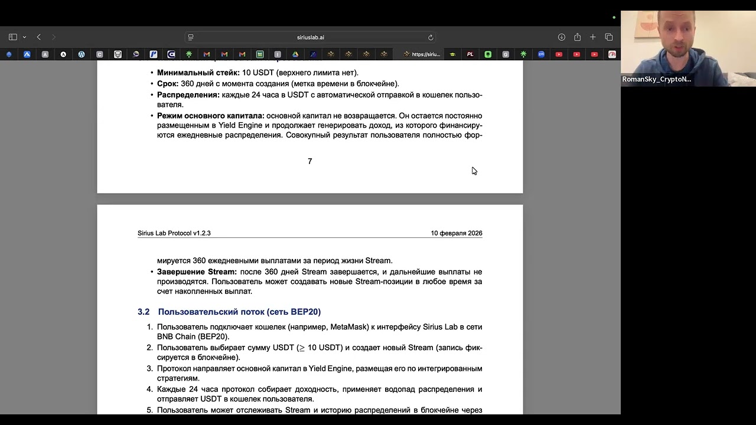
Task: Click bold label 'Срок:'
Action: point(168,84)
